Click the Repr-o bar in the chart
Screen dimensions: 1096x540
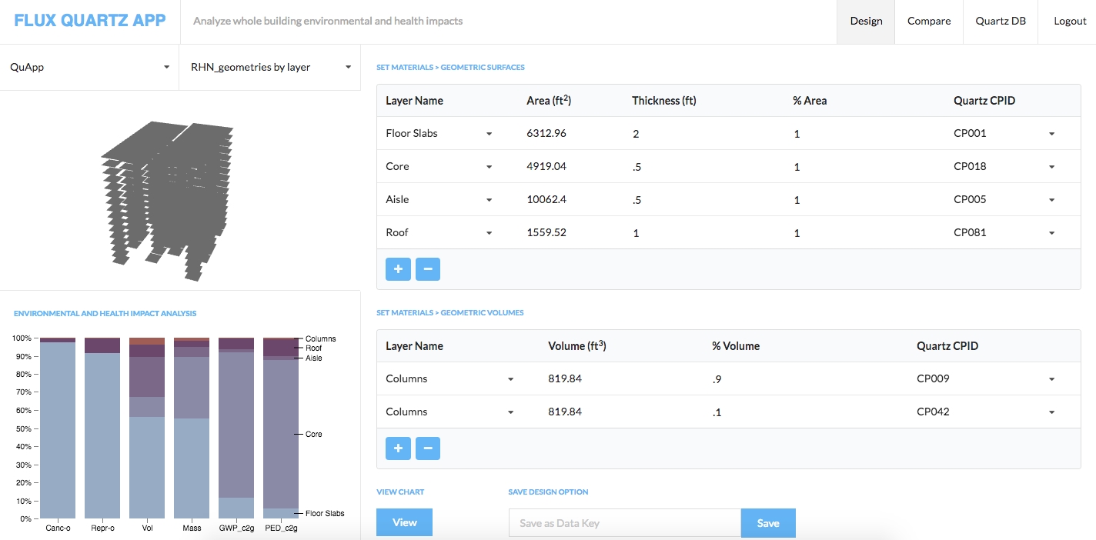click(x=102, y=428)
